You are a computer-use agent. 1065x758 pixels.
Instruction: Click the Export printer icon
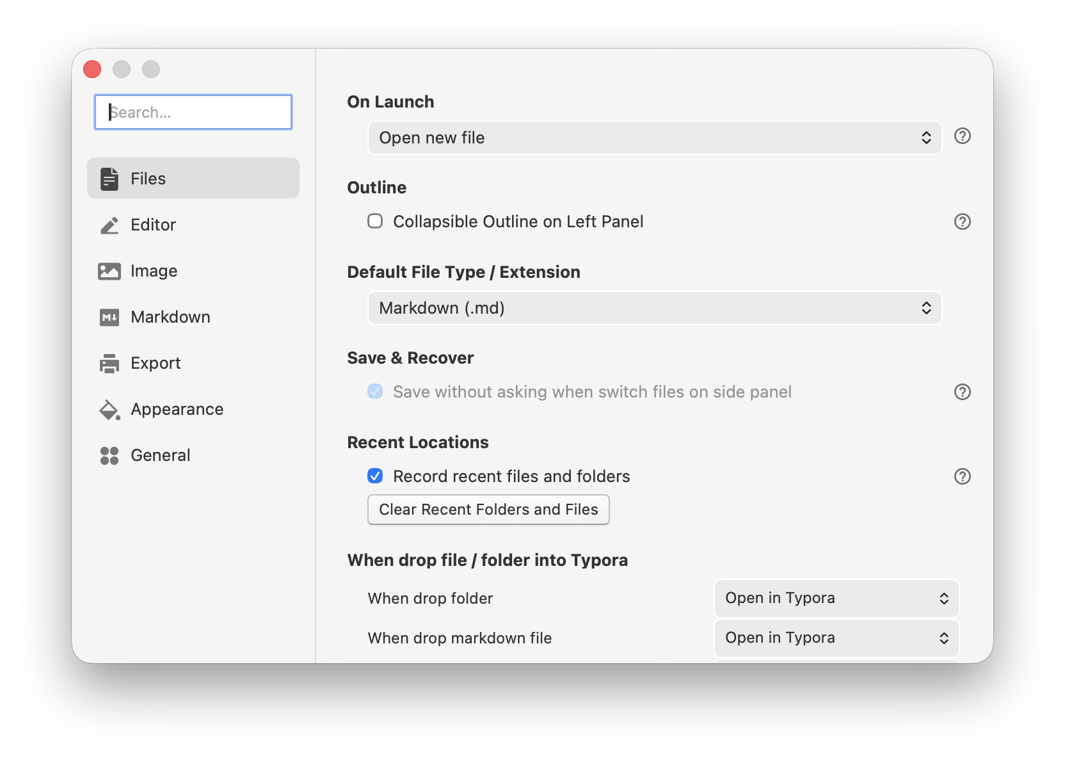pos(109,363)
